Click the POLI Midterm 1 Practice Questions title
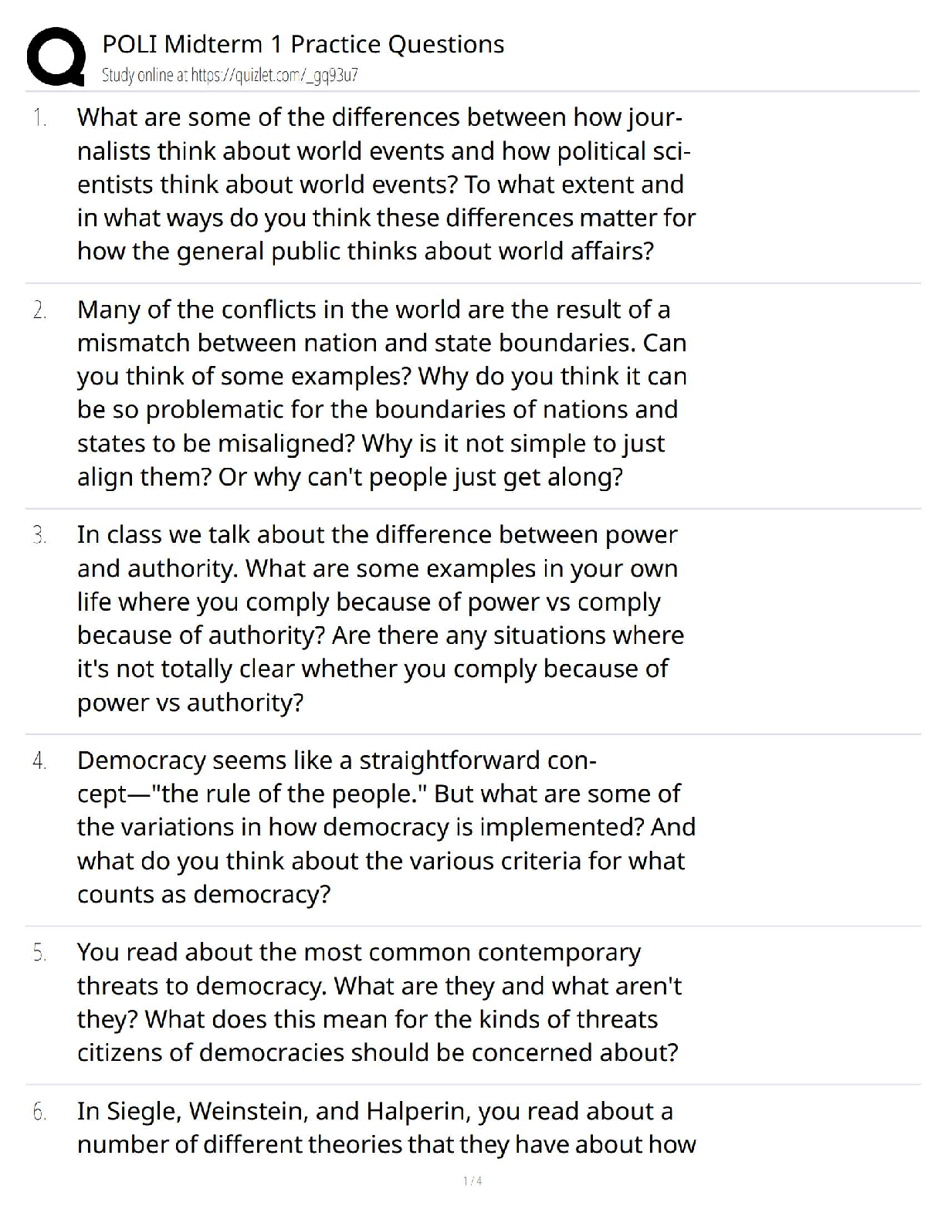Viewport: 945px width, 1223px height. [x=303, y=44]
